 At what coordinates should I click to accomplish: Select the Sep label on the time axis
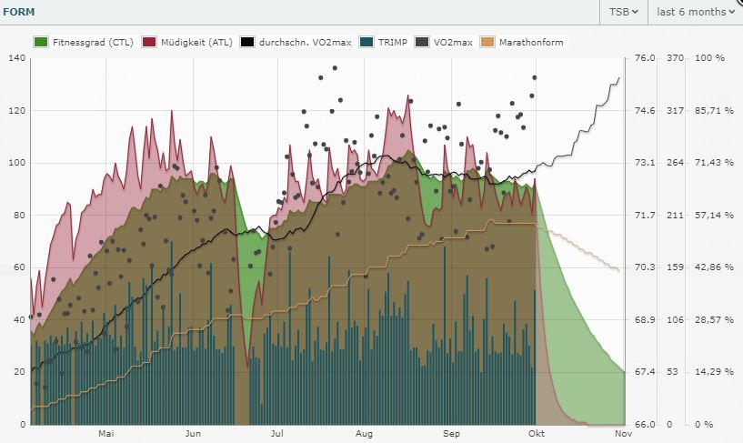(x=452, y=435)
